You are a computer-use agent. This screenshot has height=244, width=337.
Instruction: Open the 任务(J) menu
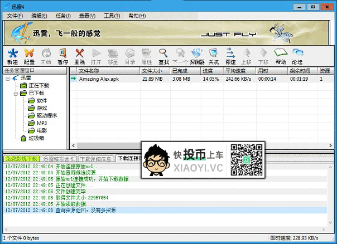pyautogui.click(x=63, y=16)
